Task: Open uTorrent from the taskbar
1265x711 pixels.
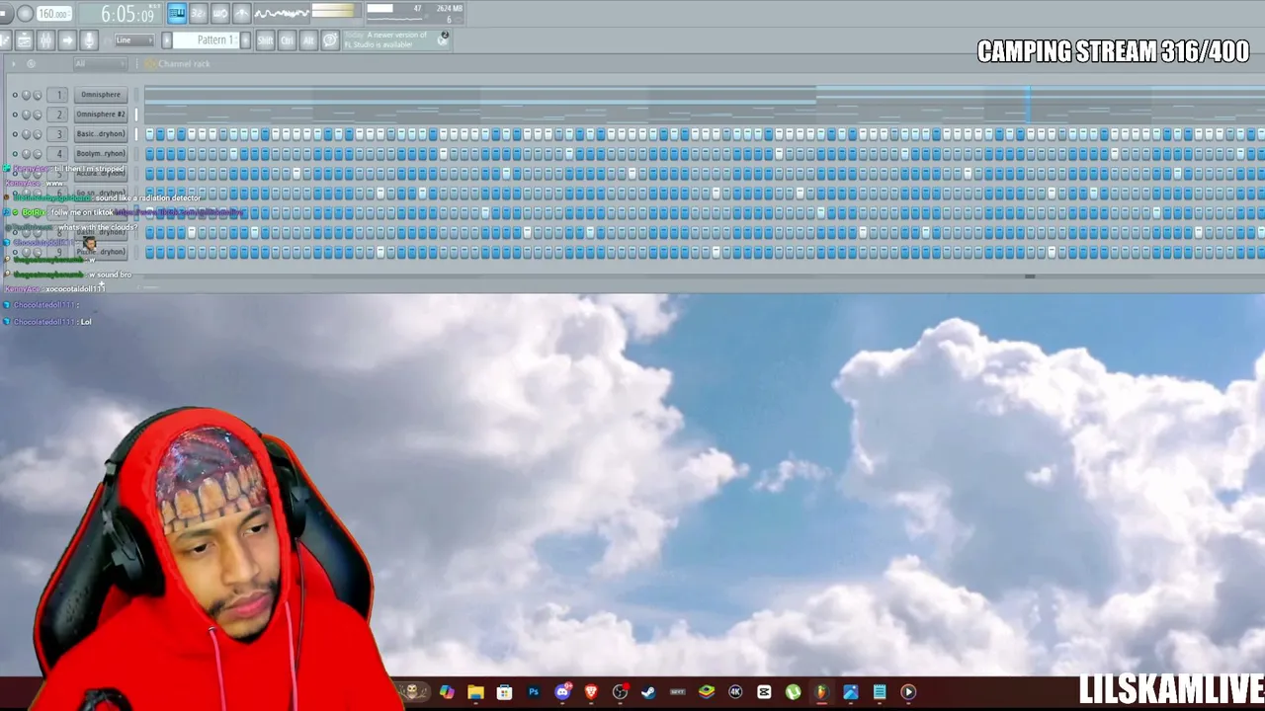Action: click(x=793, y=692)
